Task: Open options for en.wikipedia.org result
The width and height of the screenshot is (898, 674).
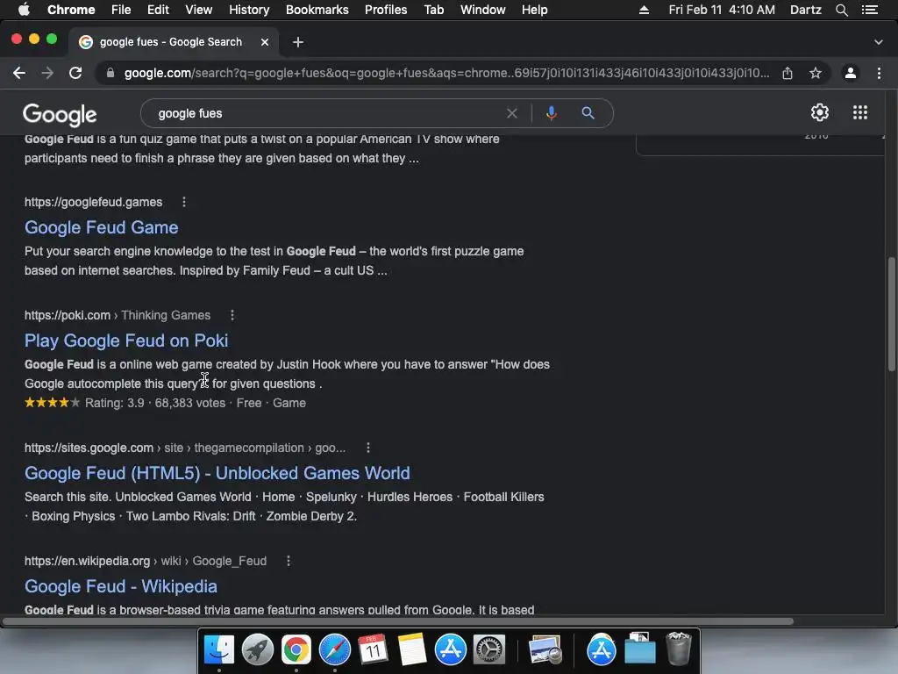Action: click(x=288, y=561)
